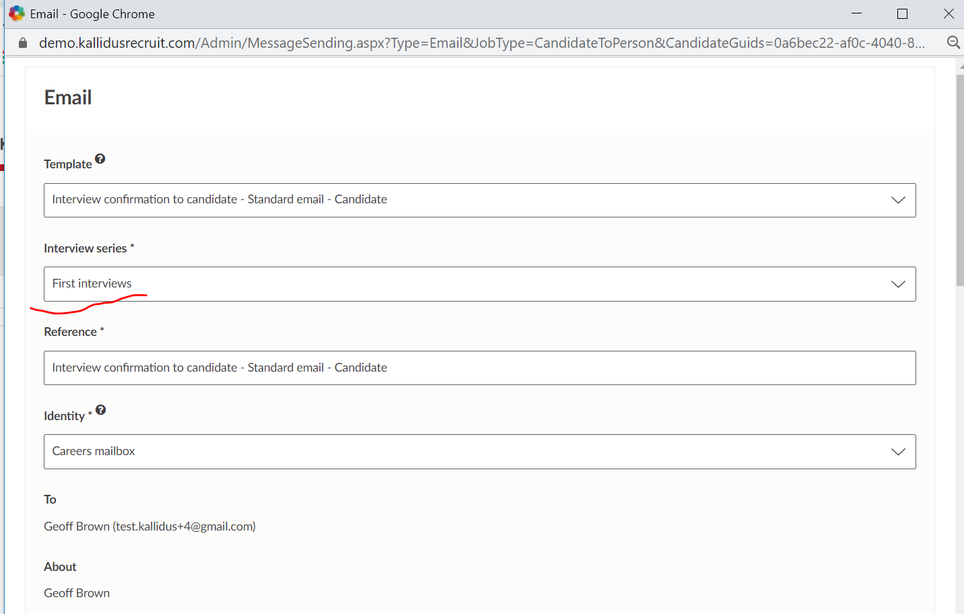This screenshot has width=964, height=614.
Task: Click the "Email - Google Chrome" window title
Action: 92,14
